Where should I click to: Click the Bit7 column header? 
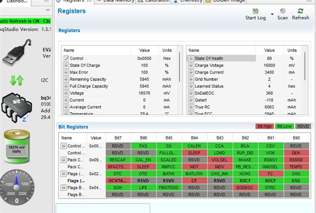[x=118, y=138]
